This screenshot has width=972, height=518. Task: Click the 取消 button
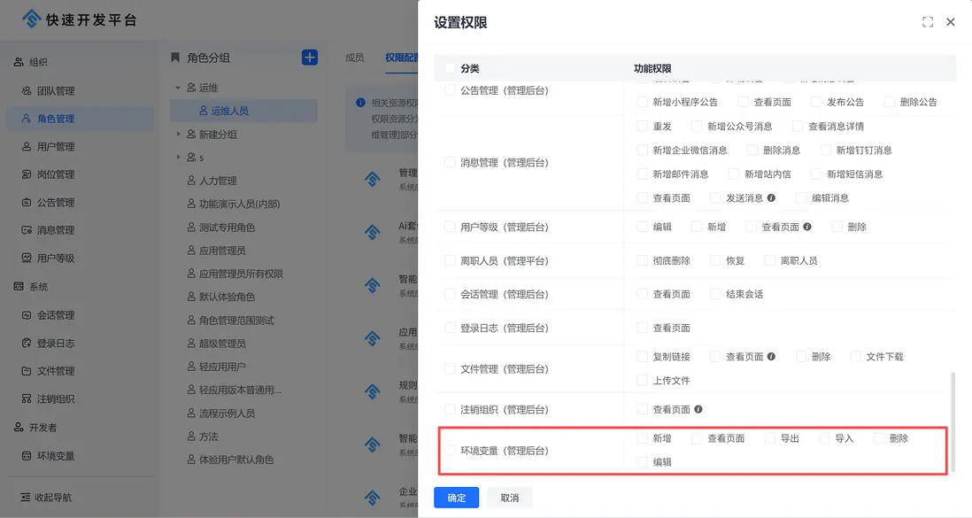click(510, 498)
